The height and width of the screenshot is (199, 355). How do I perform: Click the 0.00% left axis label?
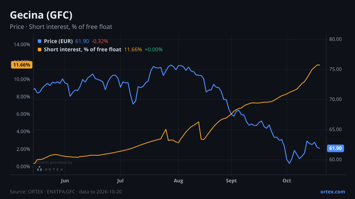point(23,167)
